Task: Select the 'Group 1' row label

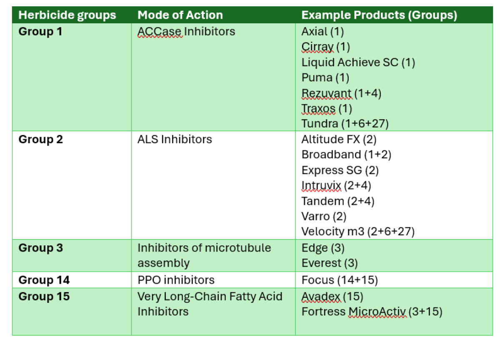Action: click(x=40, y=31)
